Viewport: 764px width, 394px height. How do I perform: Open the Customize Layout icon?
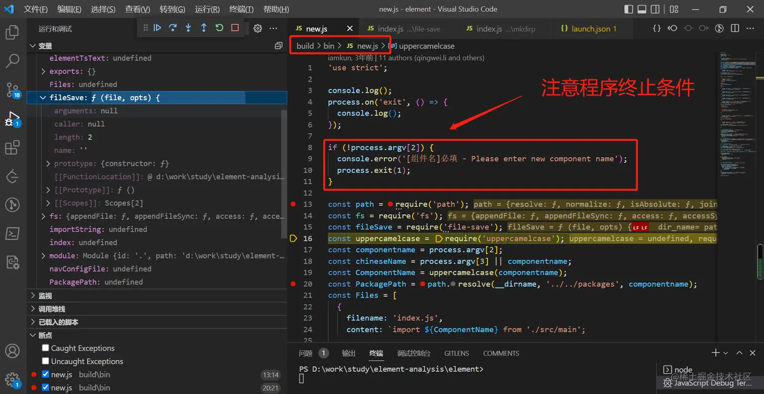[x=674, y=9]
